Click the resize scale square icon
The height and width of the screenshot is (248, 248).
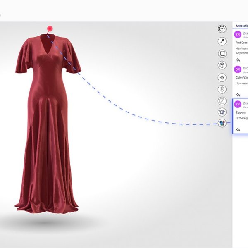tap(222, 101)
